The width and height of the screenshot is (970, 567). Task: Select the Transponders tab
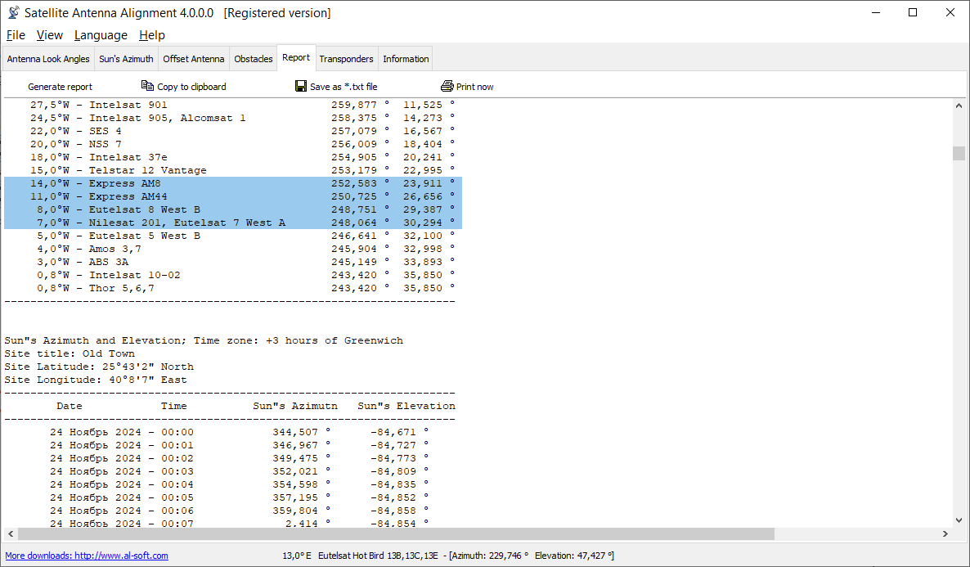[x=346, y=59]
